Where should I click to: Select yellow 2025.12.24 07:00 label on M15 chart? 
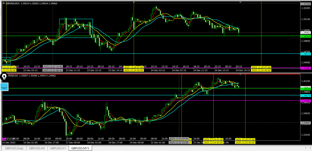click(x=134, y=67)
